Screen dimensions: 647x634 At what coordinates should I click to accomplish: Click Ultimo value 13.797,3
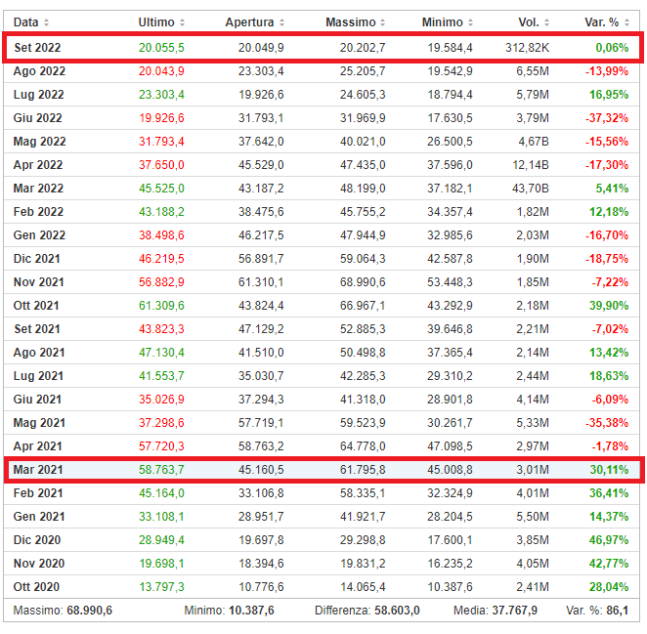[161, 587]
